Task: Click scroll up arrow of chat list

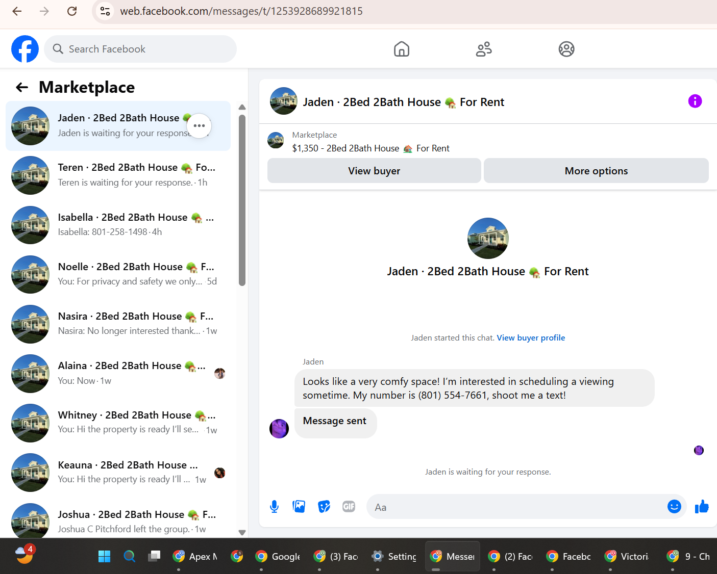Action: coord(242,107)
